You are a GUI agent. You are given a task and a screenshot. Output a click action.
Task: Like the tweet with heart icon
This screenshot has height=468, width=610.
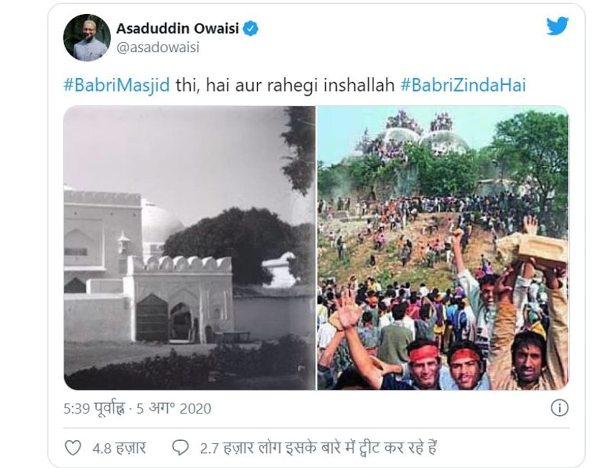coord(72,448)
